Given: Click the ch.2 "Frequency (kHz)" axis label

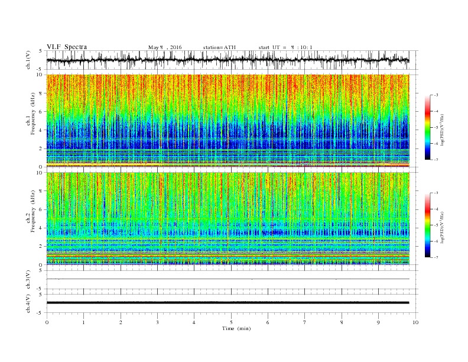Looking at the screenshot, I should click(33, 211).
